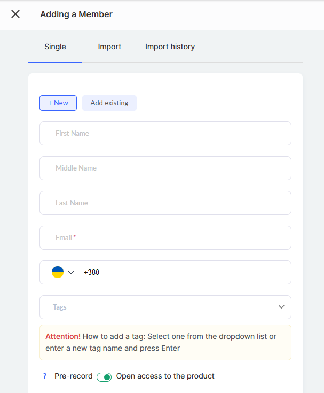Click the Ukraine flag icon
This screenshot has height=393, width=324.
pos(57,272)
